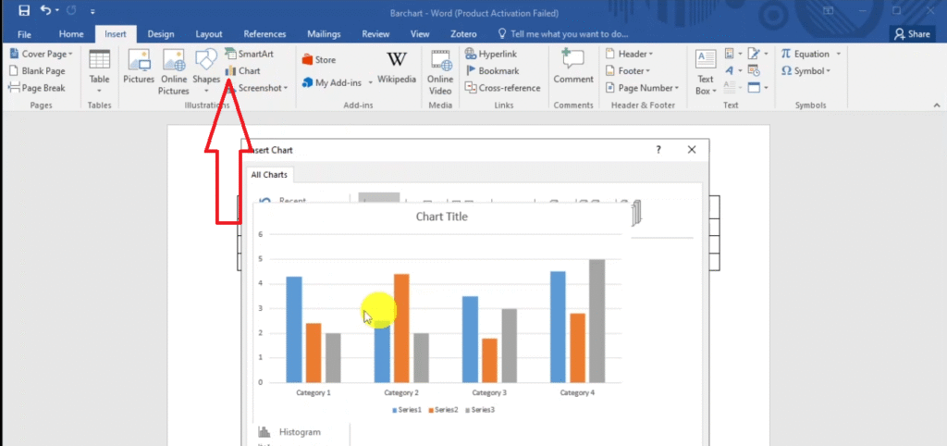Add a new Comment

tap(573, 68)
